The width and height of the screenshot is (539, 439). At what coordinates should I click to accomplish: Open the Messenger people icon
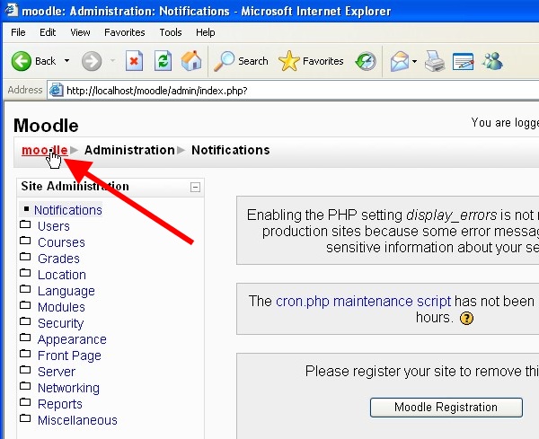click(492, 61)
